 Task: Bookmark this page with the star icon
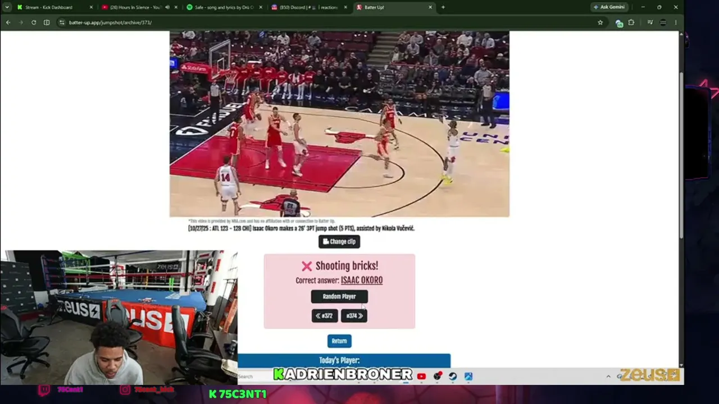[600, 22]
